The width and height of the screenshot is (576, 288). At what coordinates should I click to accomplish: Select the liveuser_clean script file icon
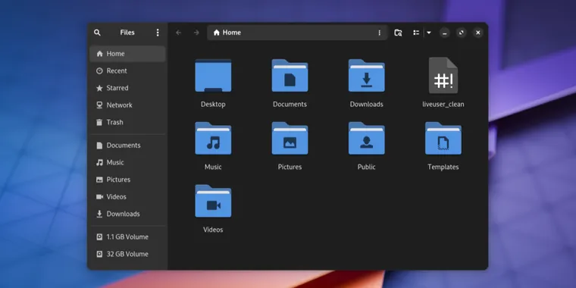pos(443,75)
